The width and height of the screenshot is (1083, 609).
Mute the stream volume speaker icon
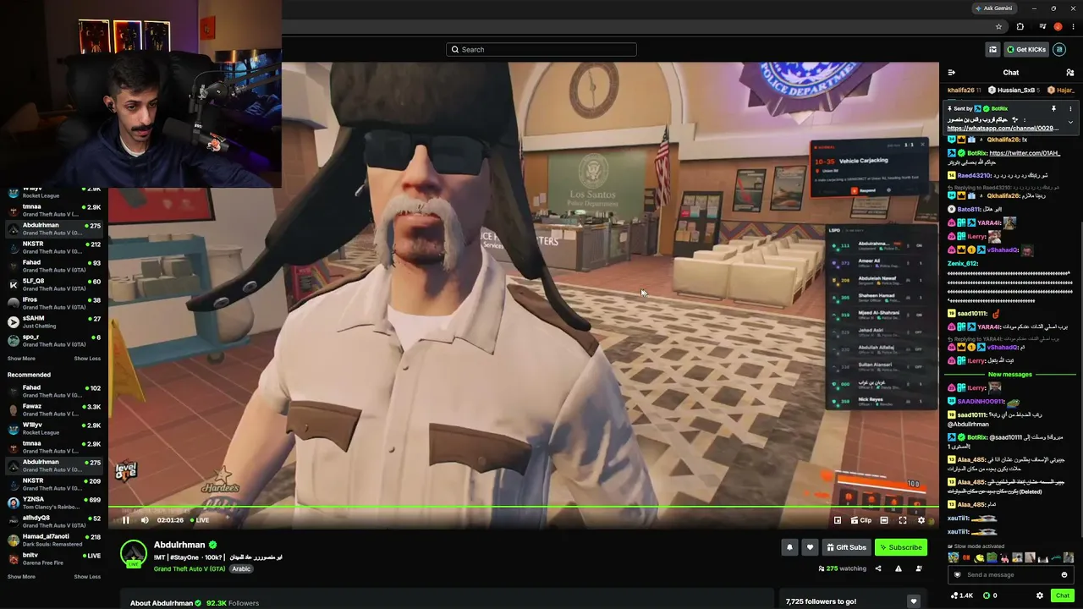(x=145, y=520)
